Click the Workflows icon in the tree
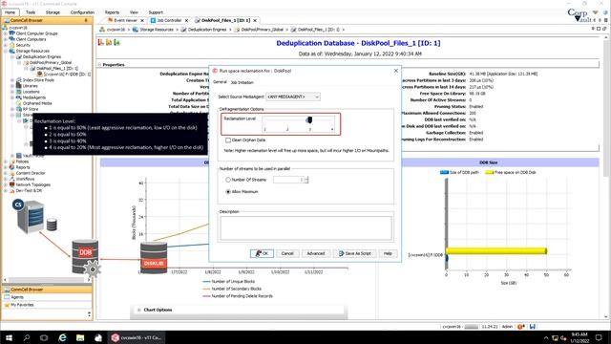Image resolution: width=611 pixels, height=344 pixels. click(x=11, y=179)
